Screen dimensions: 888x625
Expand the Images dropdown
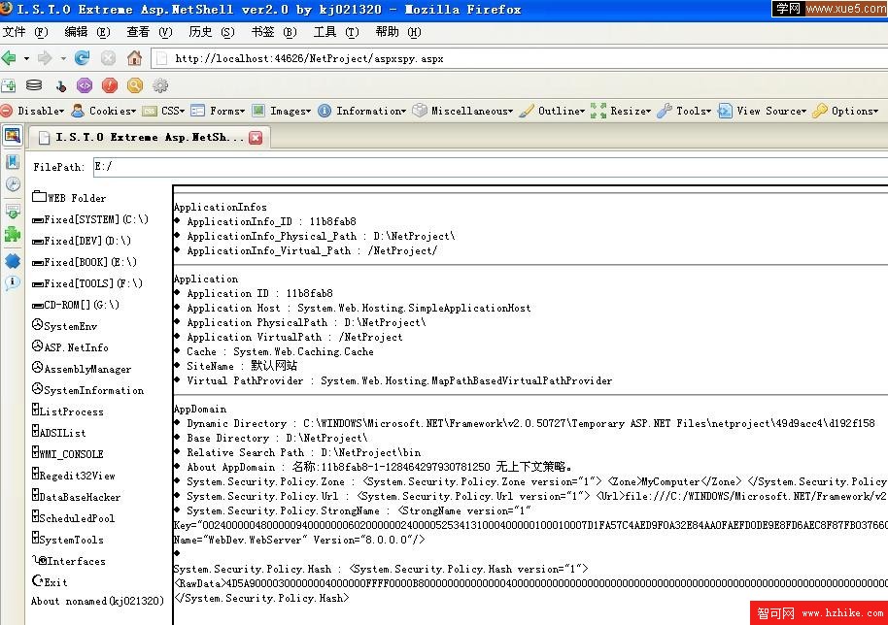[x=282, y=111]
